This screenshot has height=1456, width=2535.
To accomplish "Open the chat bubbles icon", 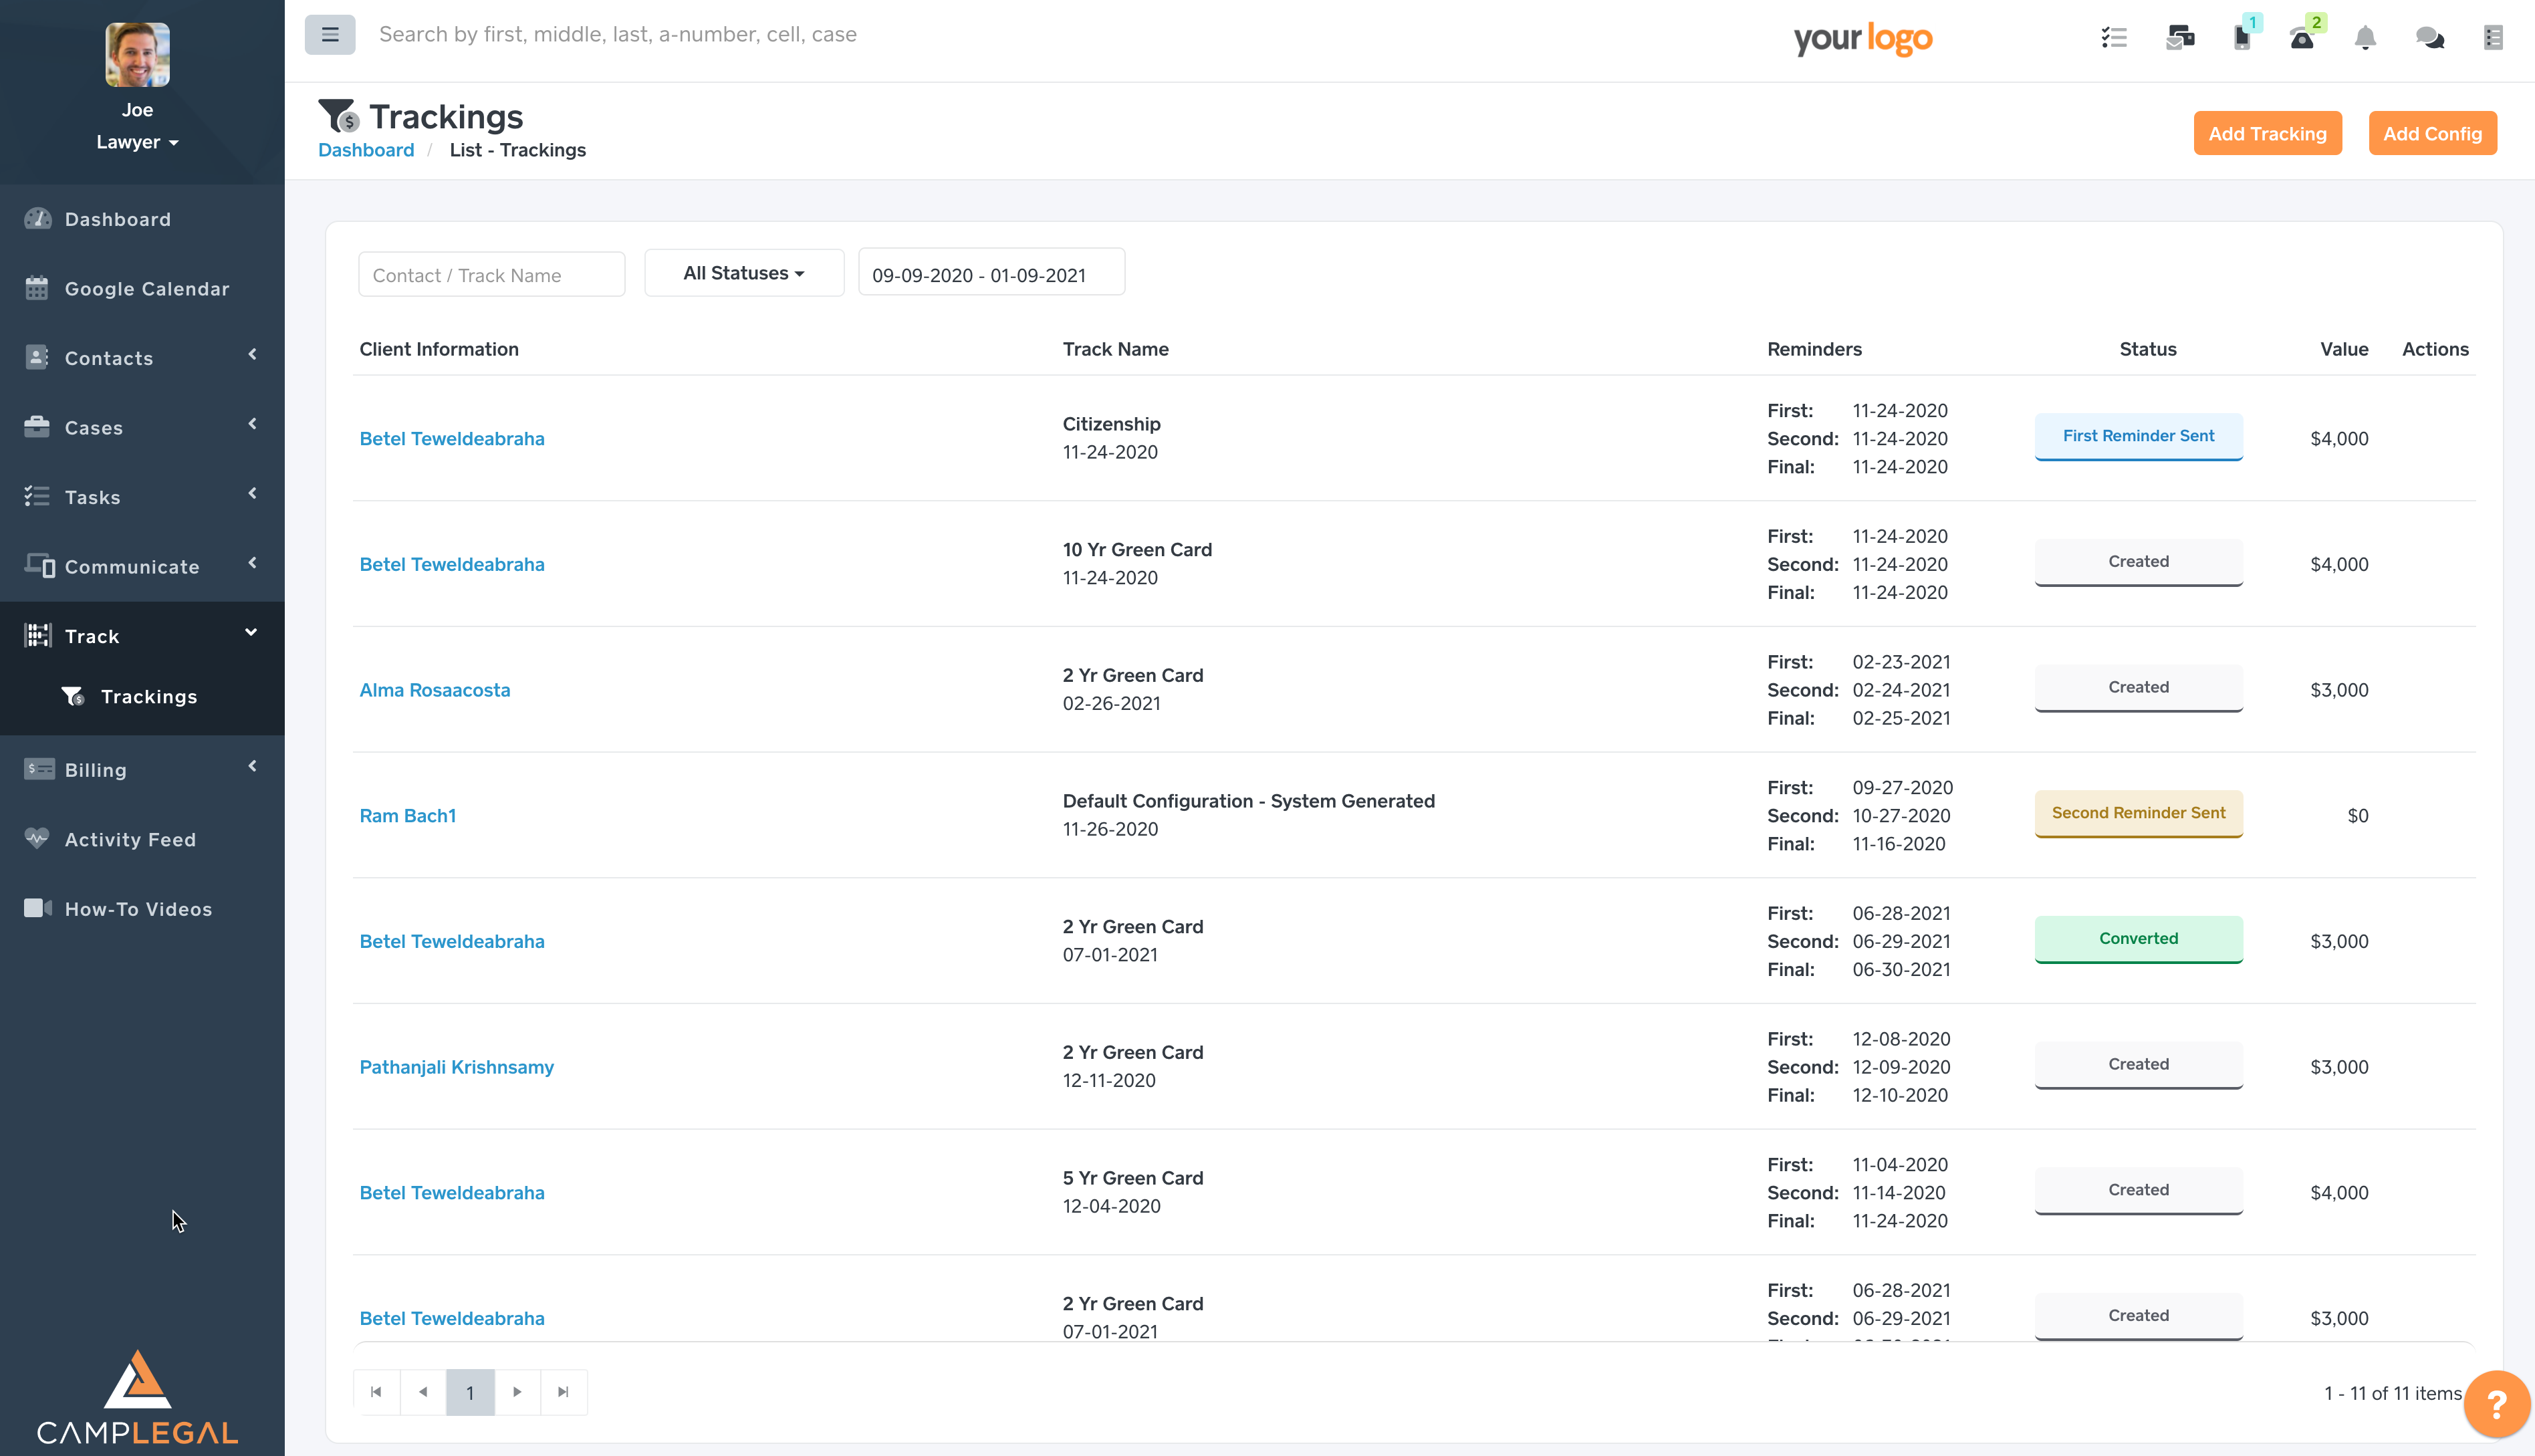I will (2430, 38).
